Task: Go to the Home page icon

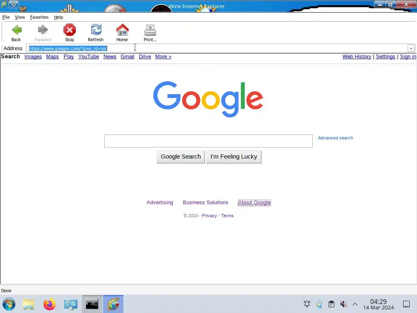Action: 122,30
